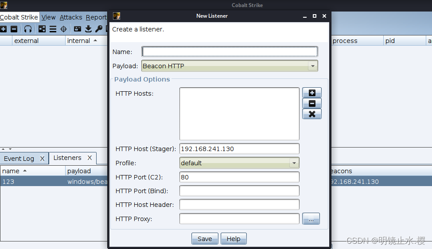Sort listeners by payload column

[86, 171]
